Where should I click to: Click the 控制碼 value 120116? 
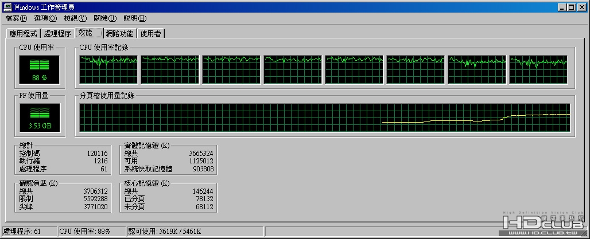[x=97, y=154]
